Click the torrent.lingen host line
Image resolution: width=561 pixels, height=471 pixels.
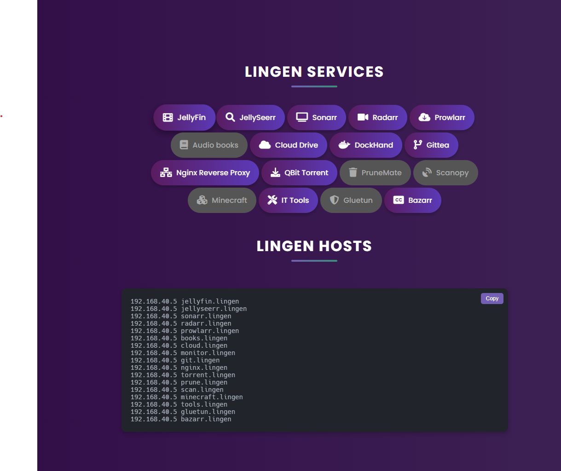click(183, 375)
